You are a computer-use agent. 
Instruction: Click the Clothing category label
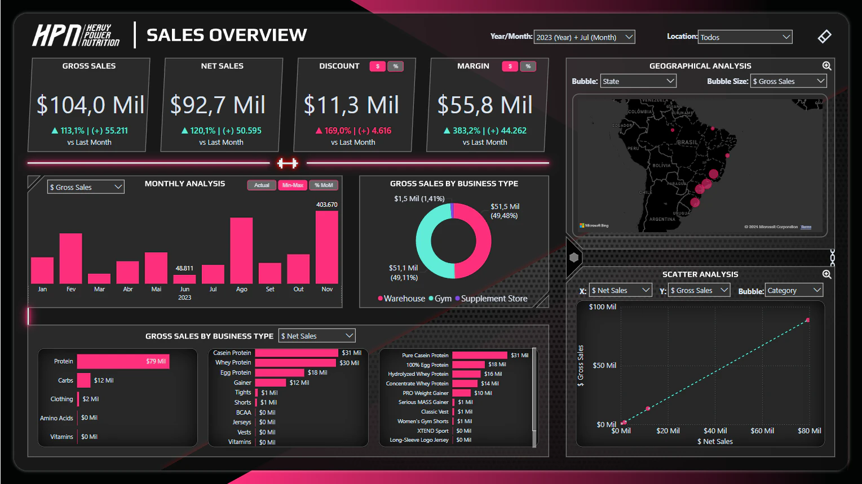point(61,399)
